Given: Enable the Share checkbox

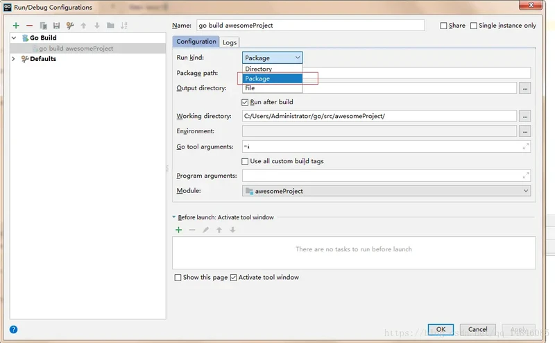Looking at the screenshot, I should coord(444,26).
